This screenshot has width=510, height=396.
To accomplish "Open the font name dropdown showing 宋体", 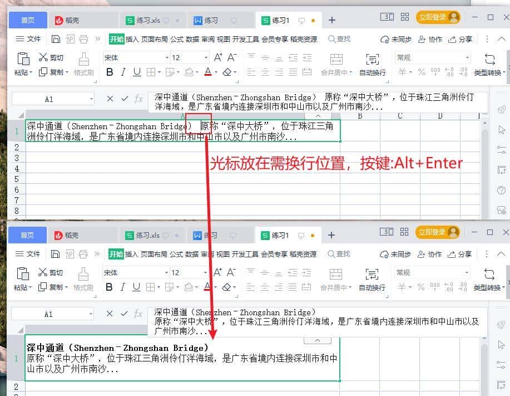I will [x=133, y=57].
